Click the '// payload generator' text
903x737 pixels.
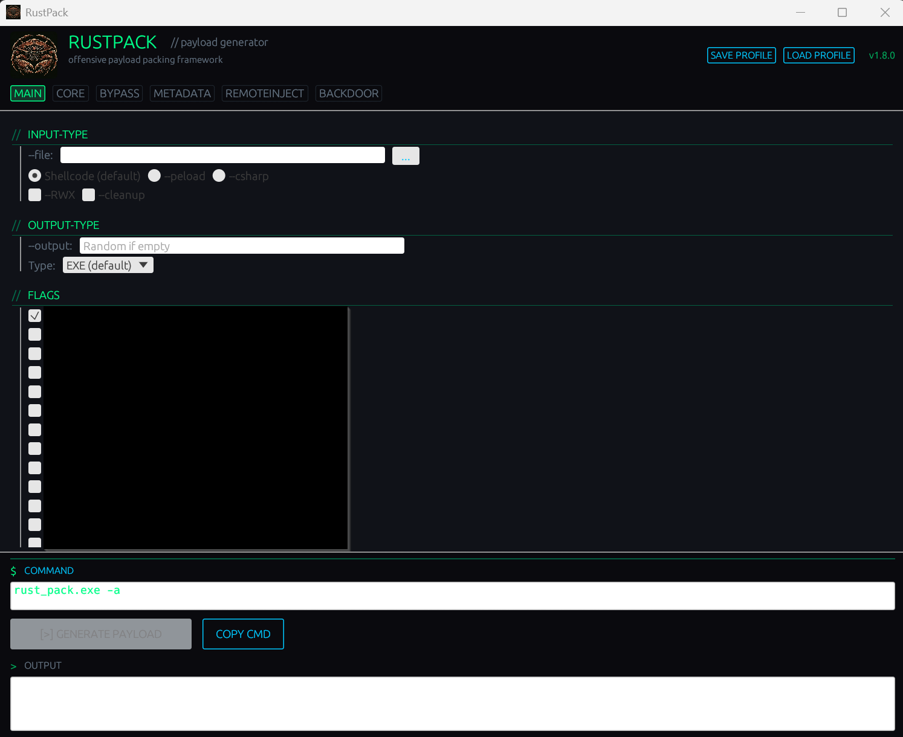[x=219, y=42]
